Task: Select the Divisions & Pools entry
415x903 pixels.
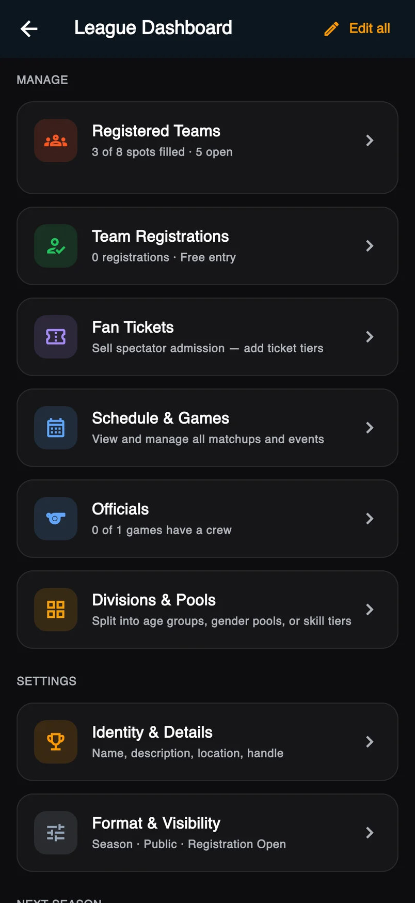Action: [x=207, y=610]
